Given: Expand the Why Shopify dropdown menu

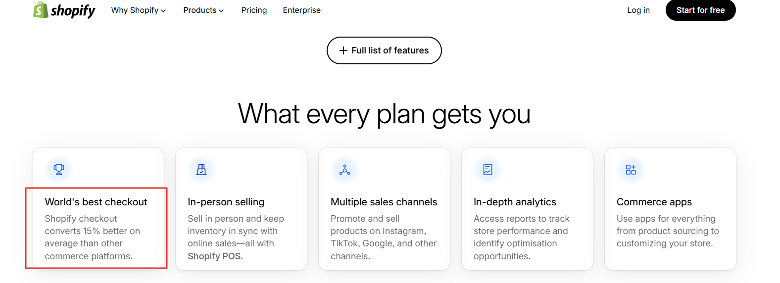Looking at the screenshot, I should click(139, 10).
